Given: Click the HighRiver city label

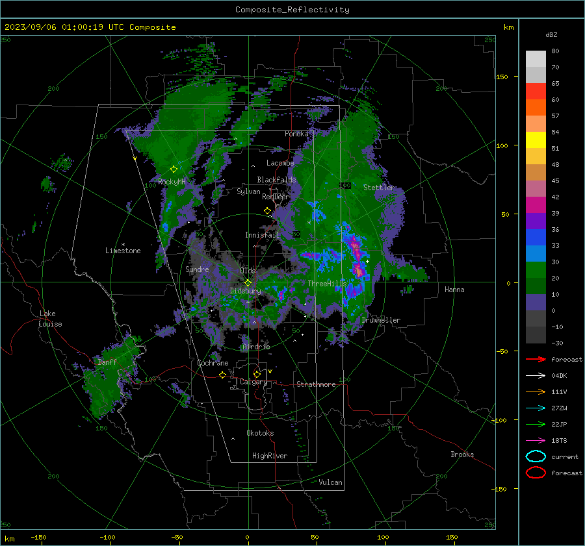Looking at the screenshot, I should (x=270, y=456).
